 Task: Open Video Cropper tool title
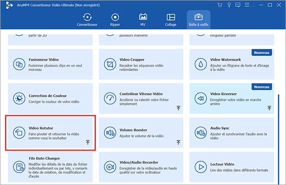132,60
